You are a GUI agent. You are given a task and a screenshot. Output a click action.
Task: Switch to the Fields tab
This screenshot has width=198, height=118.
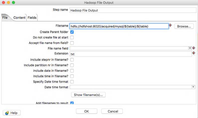pos(32,17)
